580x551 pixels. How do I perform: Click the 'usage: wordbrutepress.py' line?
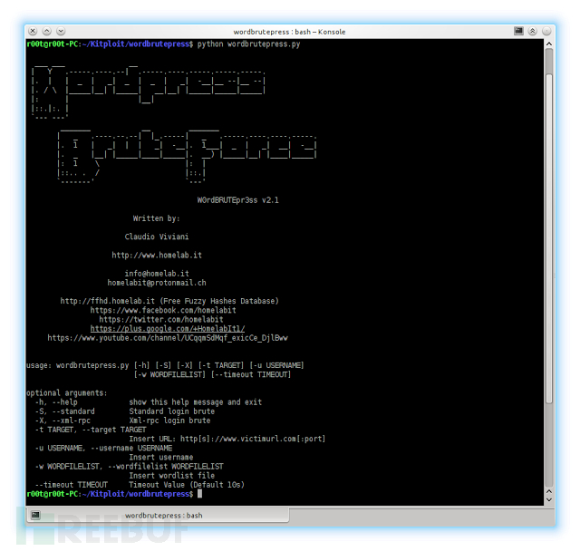pos(165,365)
